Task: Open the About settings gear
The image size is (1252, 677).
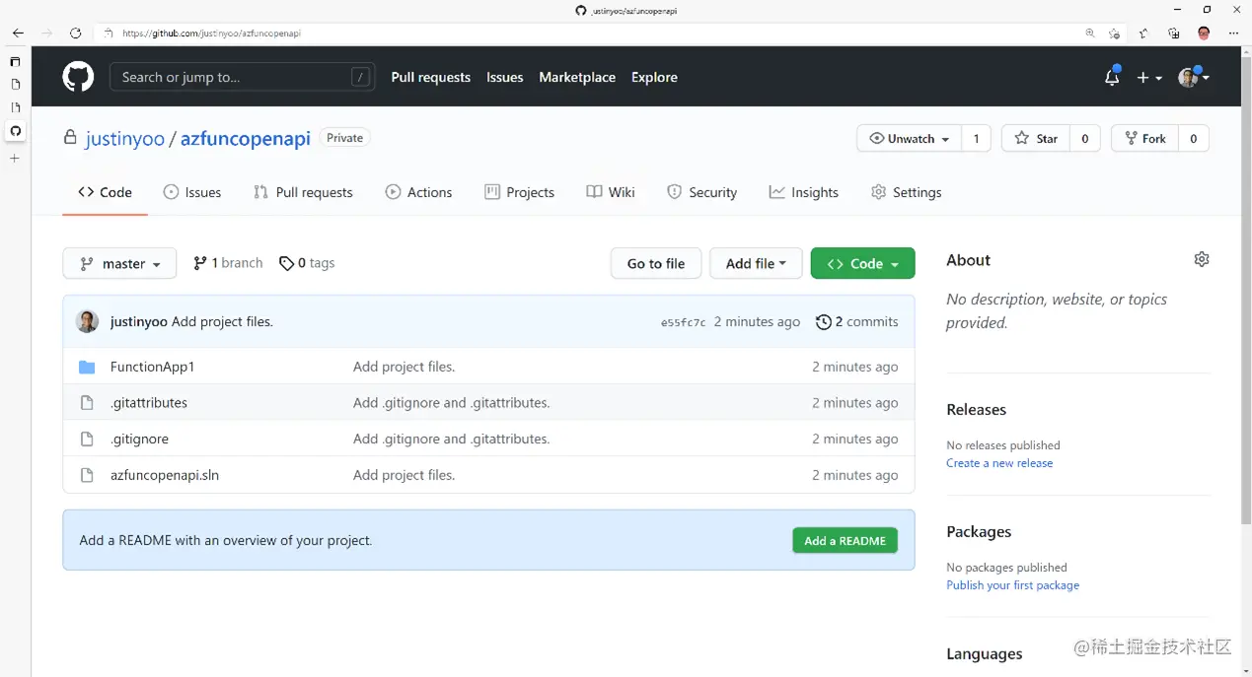Action: tap(1201, 259)
